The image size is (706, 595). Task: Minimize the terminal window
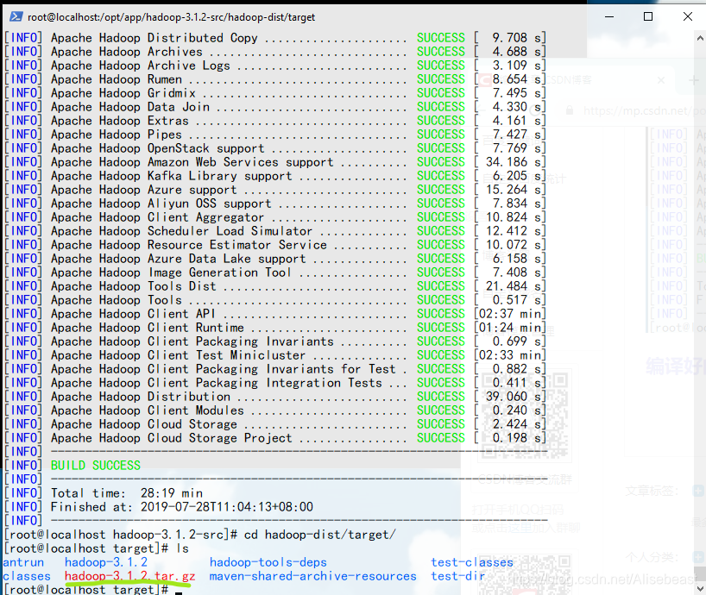click(x=609, y=17)
